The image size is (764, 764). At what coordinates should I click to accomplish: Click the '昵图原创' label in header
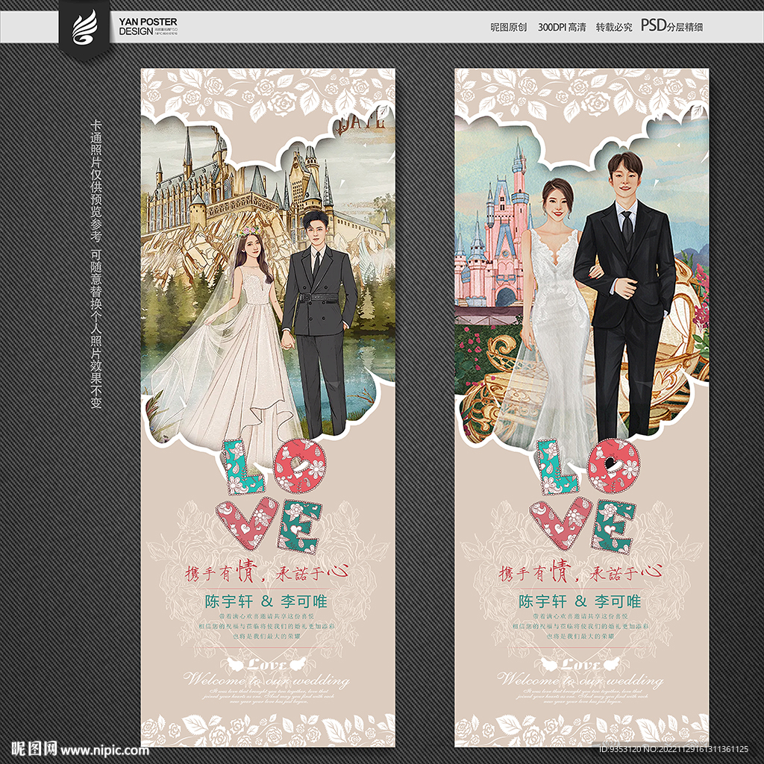pyautogui.click(x=508, y=28)
